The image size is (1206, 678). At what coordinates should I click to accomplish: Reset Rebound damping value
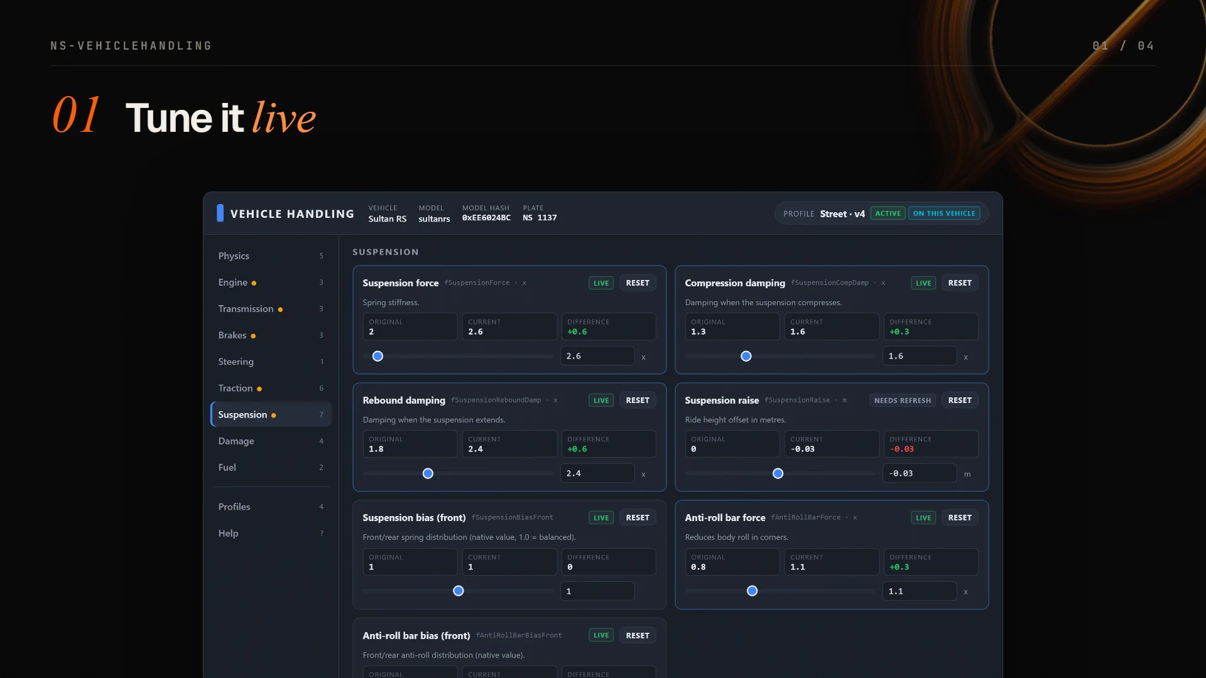(x=638, y=401)
